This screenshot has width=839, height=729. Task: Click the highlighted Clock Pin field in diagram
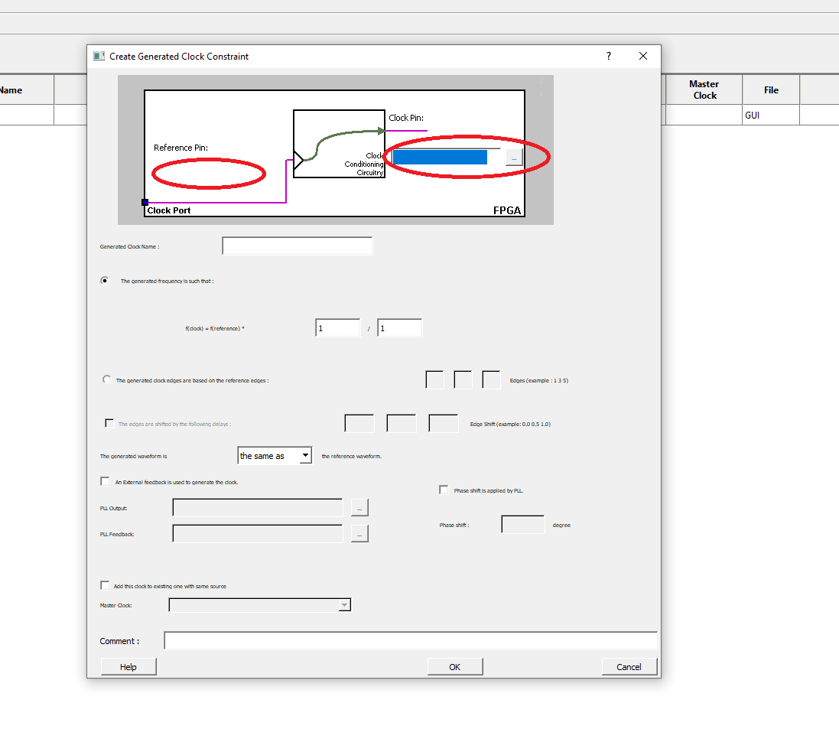[440, 156]
